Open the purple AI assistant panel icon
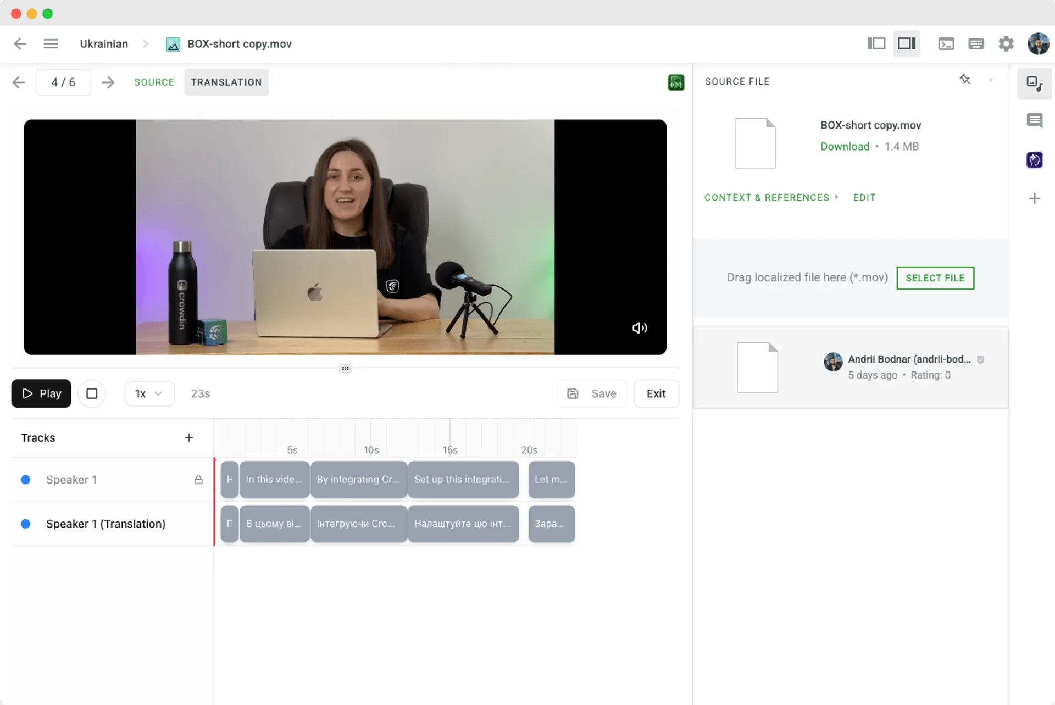Screen dimensions: 1055x705 [x=1034, y=160]
